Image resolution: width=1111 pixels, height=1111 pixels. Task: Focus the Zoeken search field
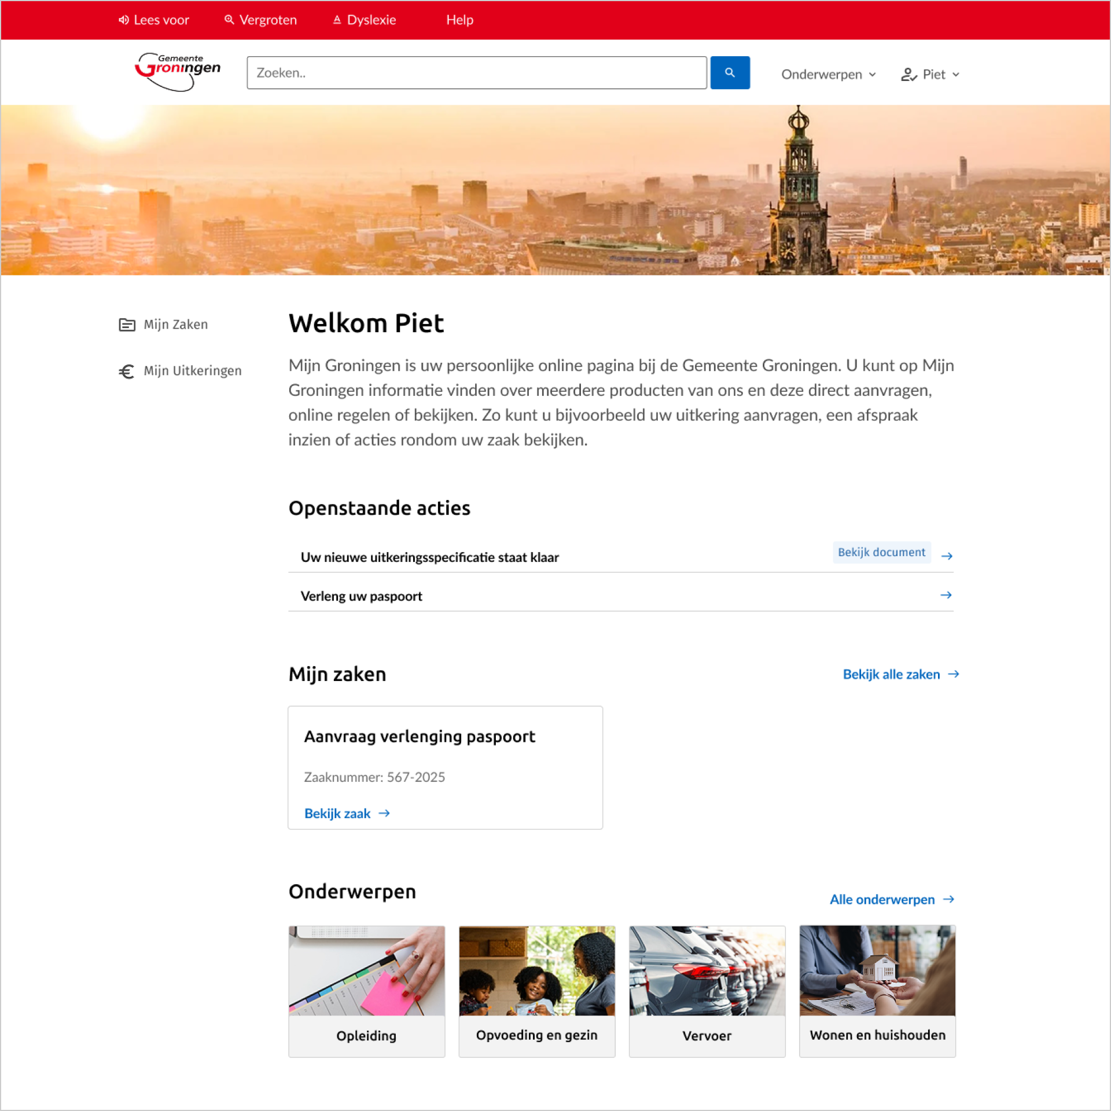click(x=476, y=72)
